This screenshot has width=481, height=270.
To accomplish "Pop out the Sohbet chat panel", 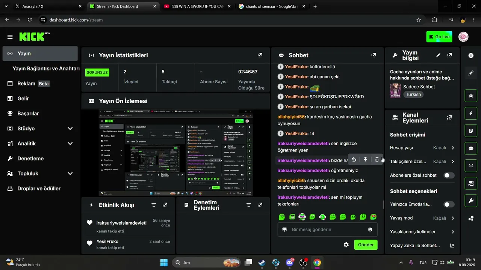I will tap(374, 55).
